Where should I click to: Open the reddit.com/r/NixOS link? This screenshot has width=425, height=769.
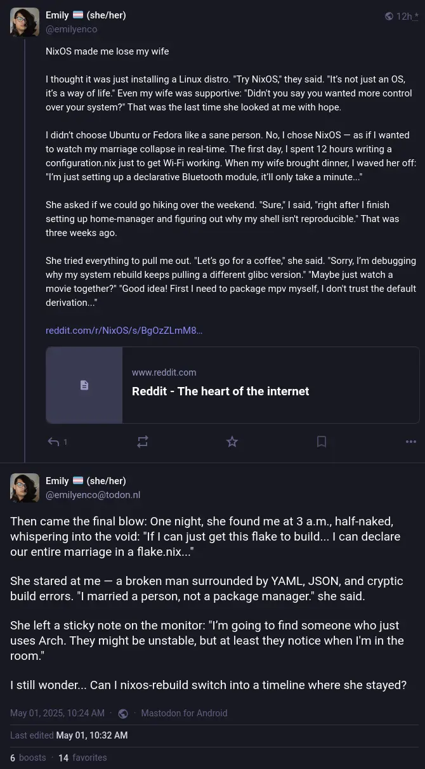[x=124, y=331]
